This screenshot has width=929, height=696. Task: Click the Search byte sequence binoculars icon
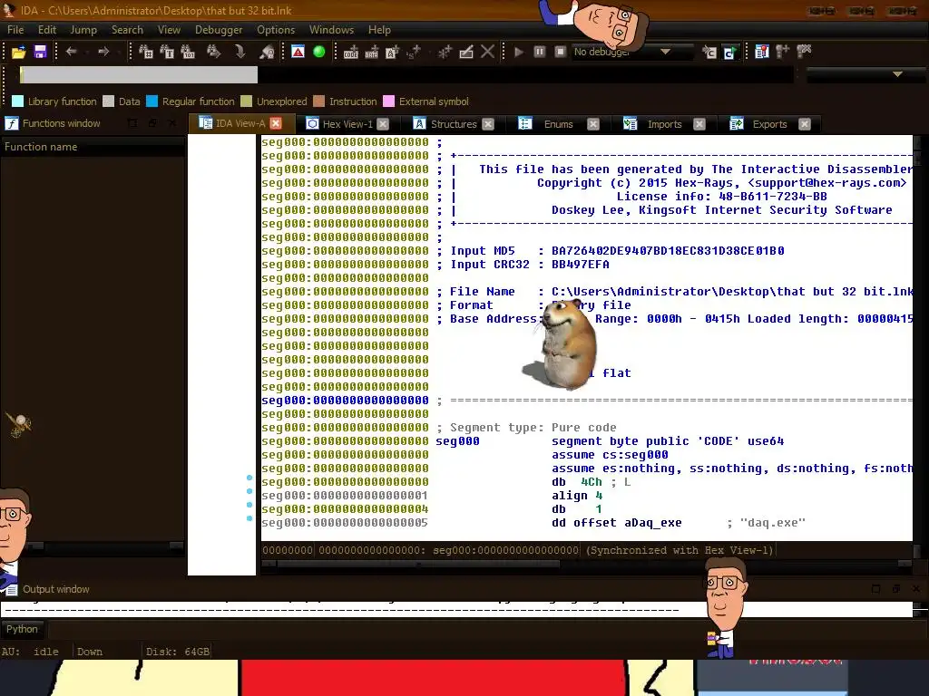(x=188, y=52)
